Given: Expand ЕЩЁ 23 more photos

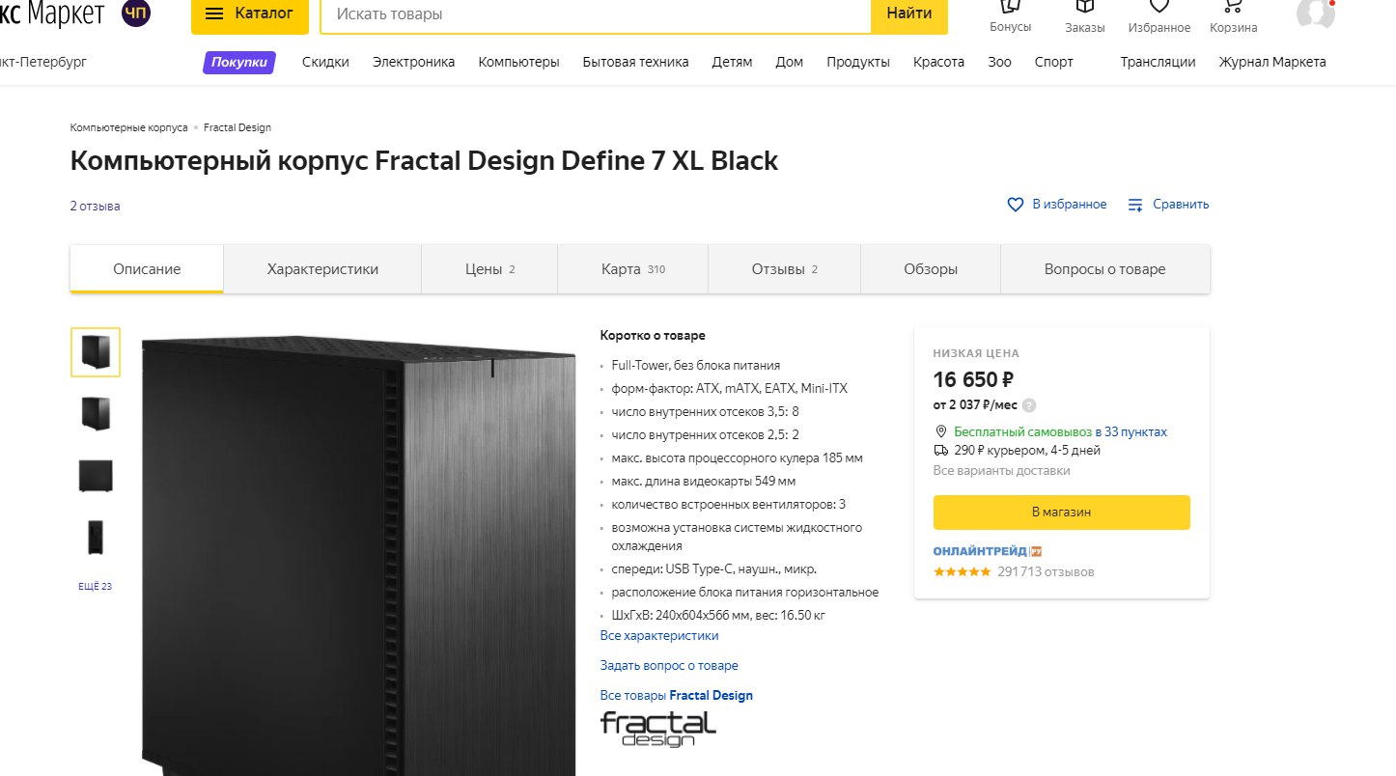Looking at the screenshot, I should pos(95,587).
